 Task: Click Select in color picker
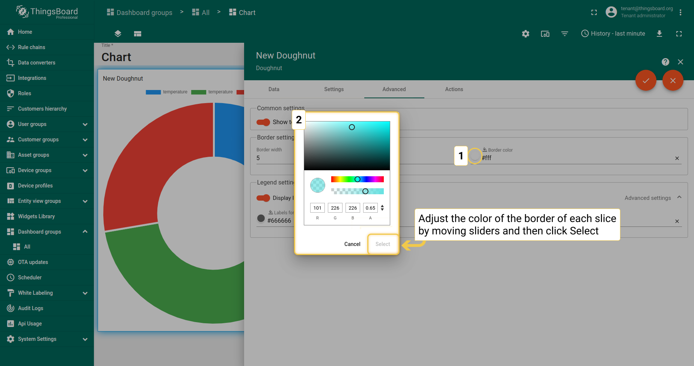[383, 244]
